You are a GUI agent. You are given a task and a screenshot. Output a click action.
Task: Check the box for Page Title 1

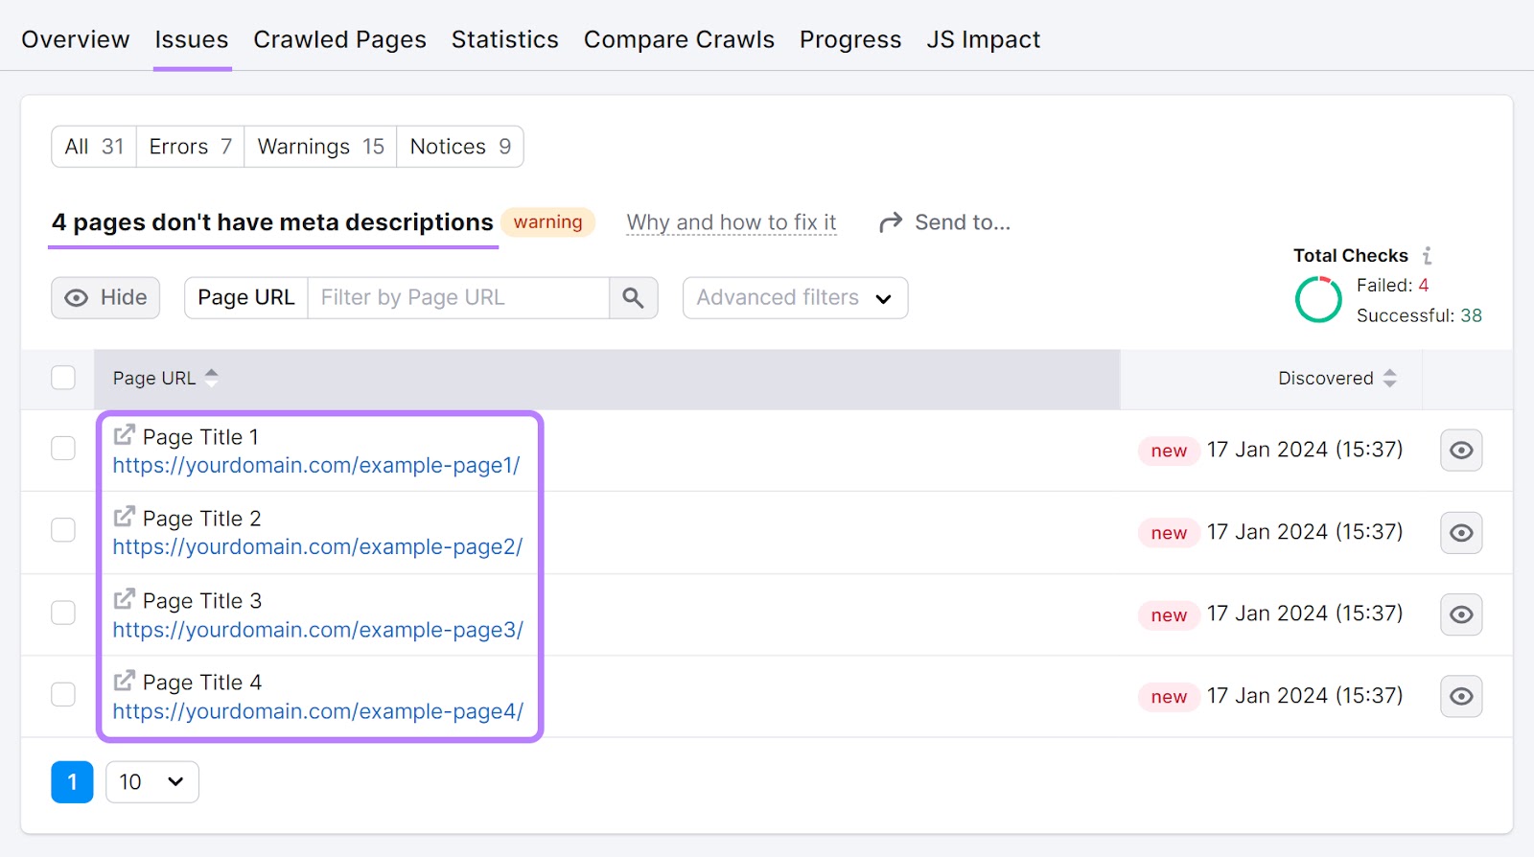(x=63, y=449)
